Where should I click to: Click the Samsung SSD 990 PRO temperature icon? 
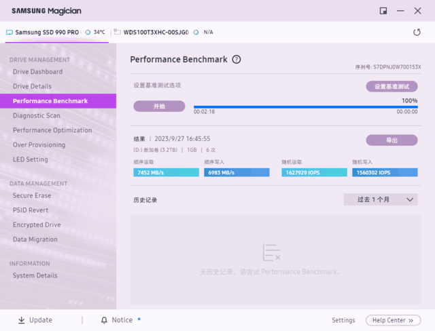[x=88, y=33]
